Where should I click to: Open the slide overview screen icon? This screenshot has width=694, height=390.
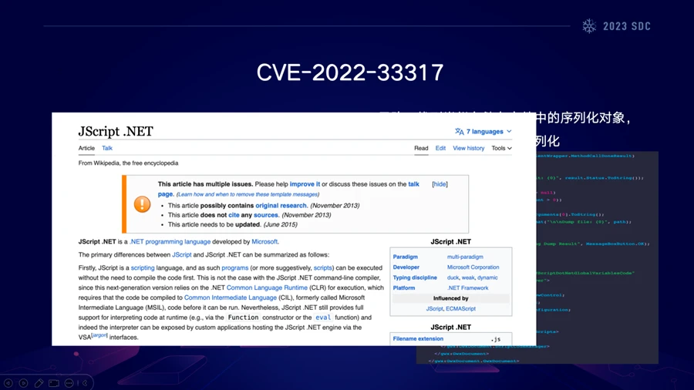point(53,383)
